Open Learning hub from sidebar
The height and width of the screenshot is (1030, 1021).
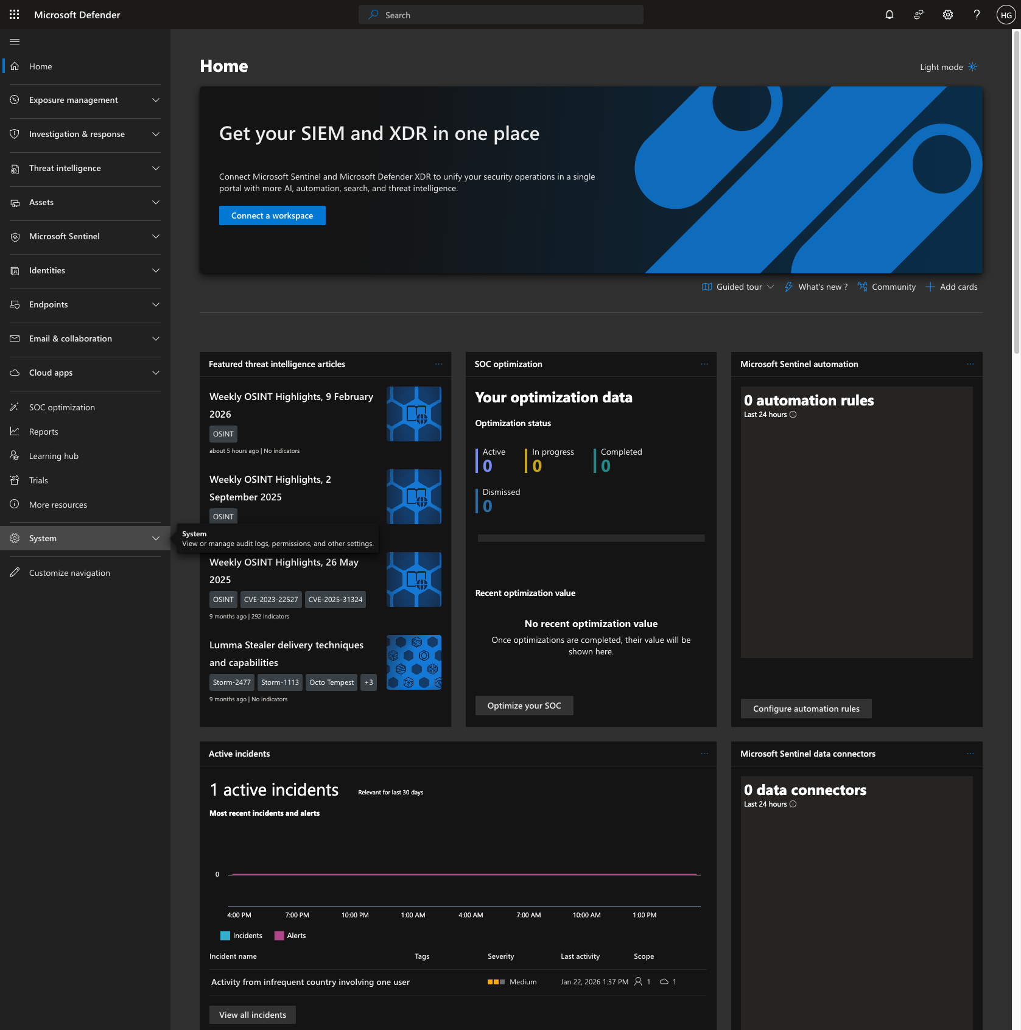point(54,456)
